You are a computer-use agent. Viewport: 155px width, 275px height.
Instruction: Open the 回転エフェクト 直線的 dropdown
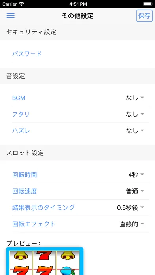point(80,224)
